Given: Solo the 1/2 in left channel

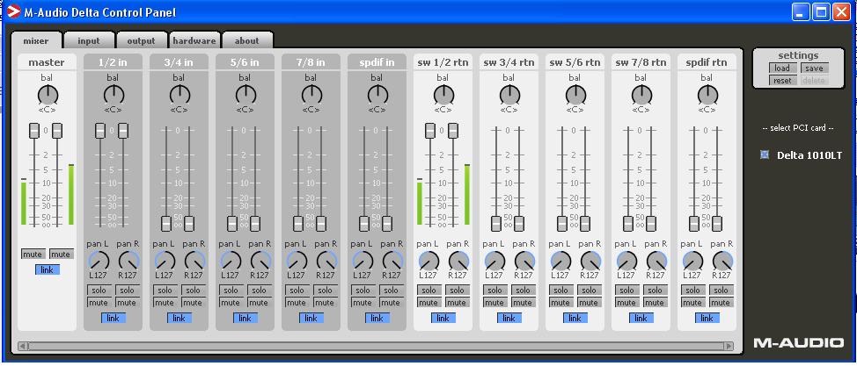Looking at the screenshot, I should pyautogui.click(x=99, y=291).
